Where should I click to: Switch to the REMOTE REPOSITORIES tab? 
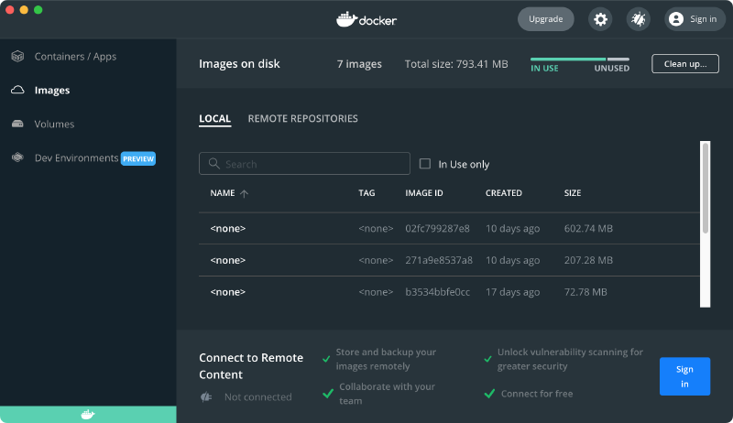click(x=302, y=119)
